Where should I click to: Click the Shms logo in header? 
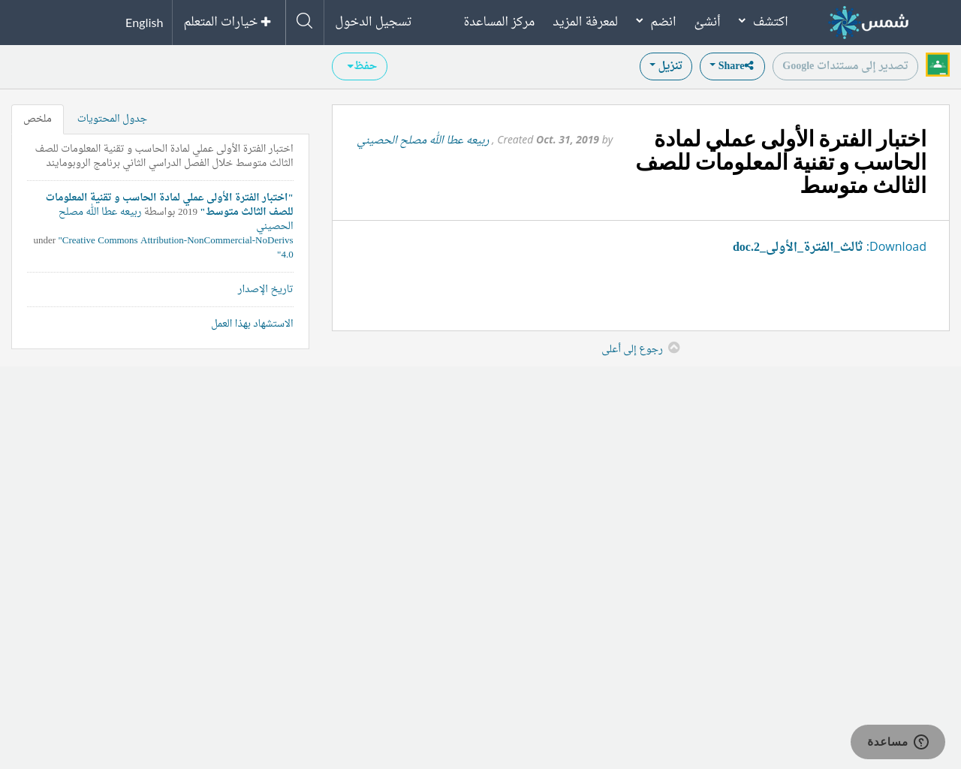869,23
